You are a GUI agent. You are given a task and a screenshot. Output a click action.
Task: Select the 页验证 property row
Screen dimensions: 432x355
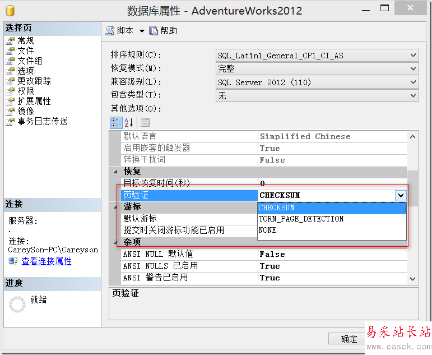[189, 195]
